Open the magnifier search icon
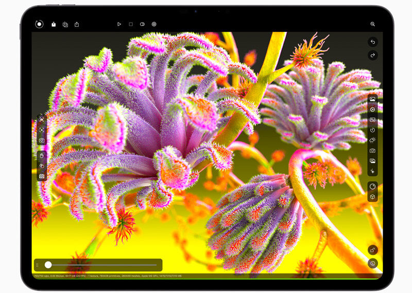The height and width of the screenshot is (293, 412). 372,24
